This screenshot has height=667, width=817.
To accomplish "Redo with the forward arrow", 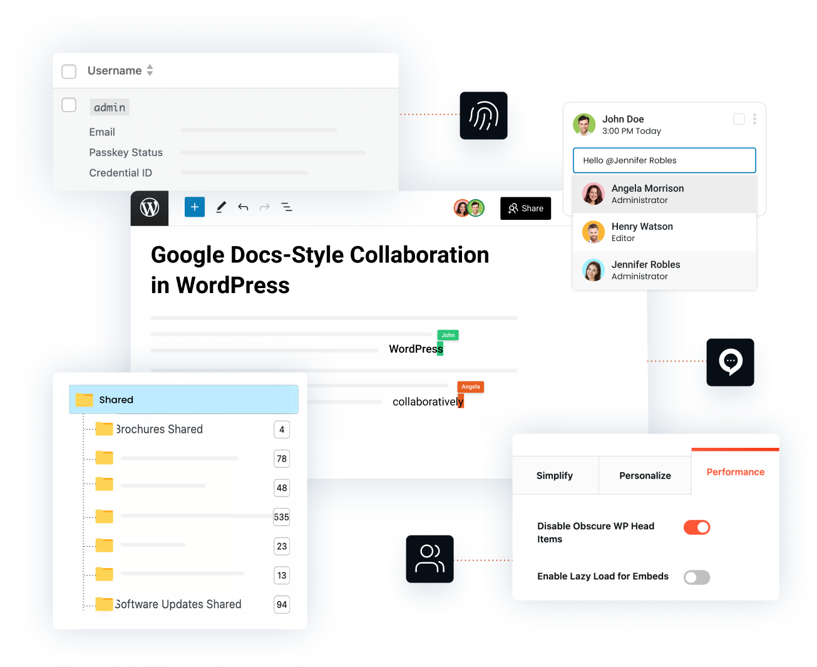I will [x=265, y=207].
